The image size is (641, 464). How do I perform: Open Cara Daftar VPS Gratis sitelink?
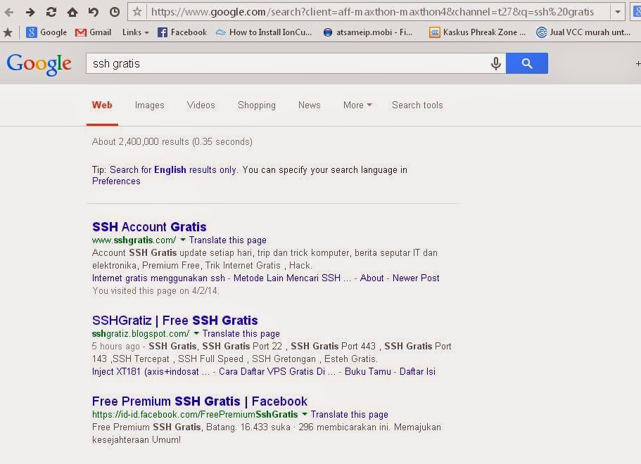(277, 372)
